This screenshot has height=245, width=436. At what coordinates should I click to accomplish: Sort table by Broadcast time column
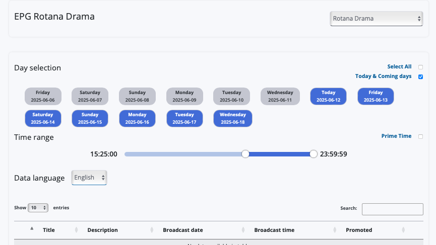tap(274, 230)
